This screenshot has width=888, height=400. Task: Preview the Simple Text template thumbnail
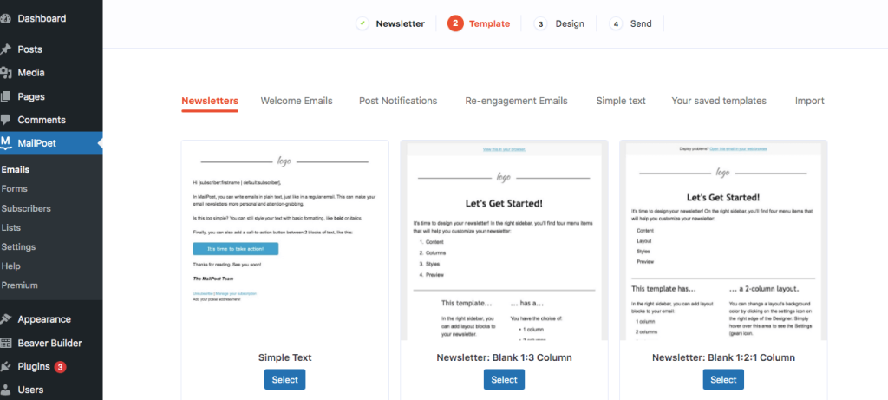click(x=284, y=241)
